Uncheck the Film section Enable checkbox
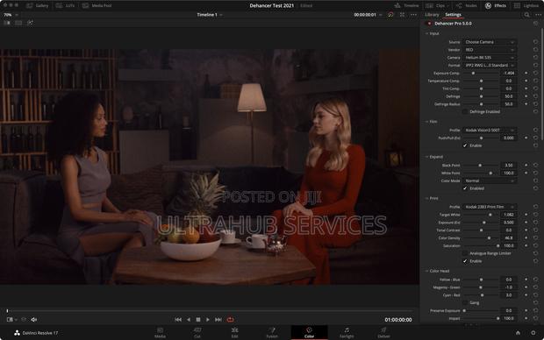544x340 pixels. (465, 145)
